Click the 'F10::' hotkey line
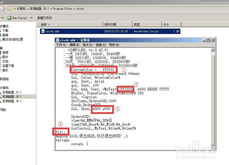 point(60,132)
